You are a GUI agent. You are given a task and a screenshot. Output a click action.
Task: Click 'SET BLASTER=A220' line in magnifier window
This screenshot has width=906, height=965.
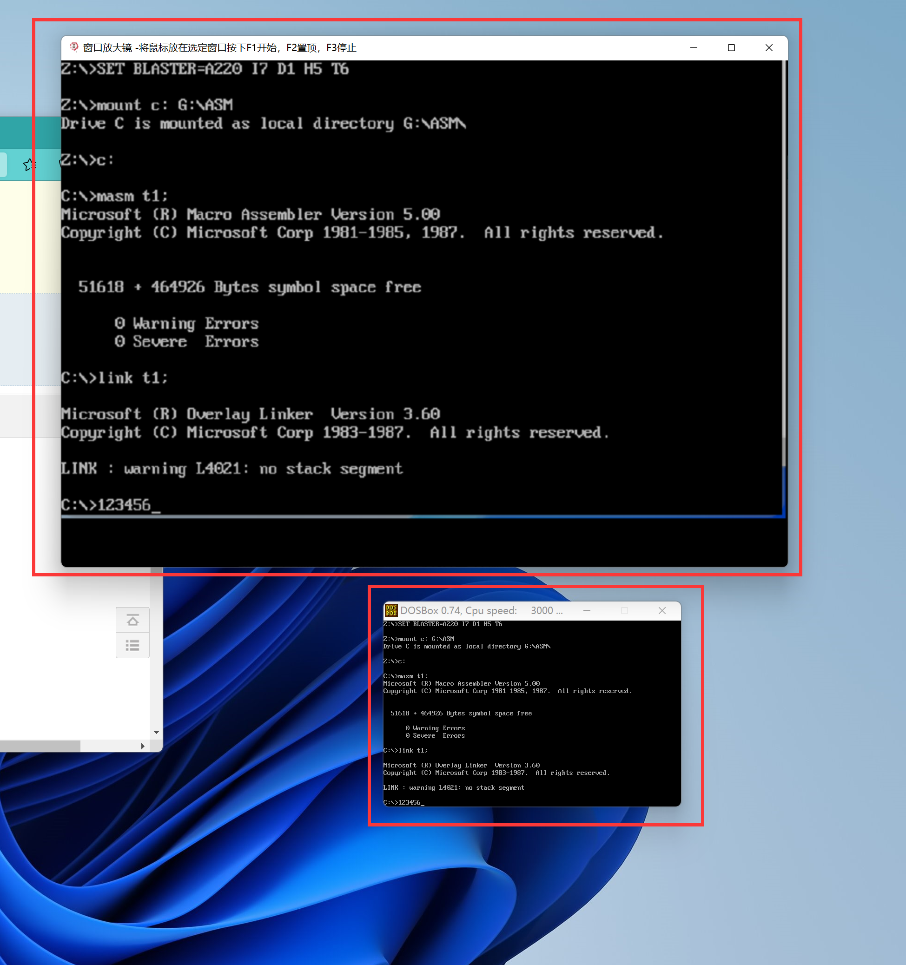click(x=205, y=69)
